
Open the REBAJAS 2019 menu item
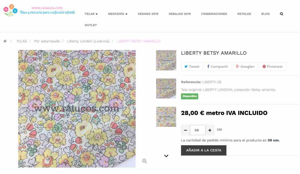tap(180, 14)
